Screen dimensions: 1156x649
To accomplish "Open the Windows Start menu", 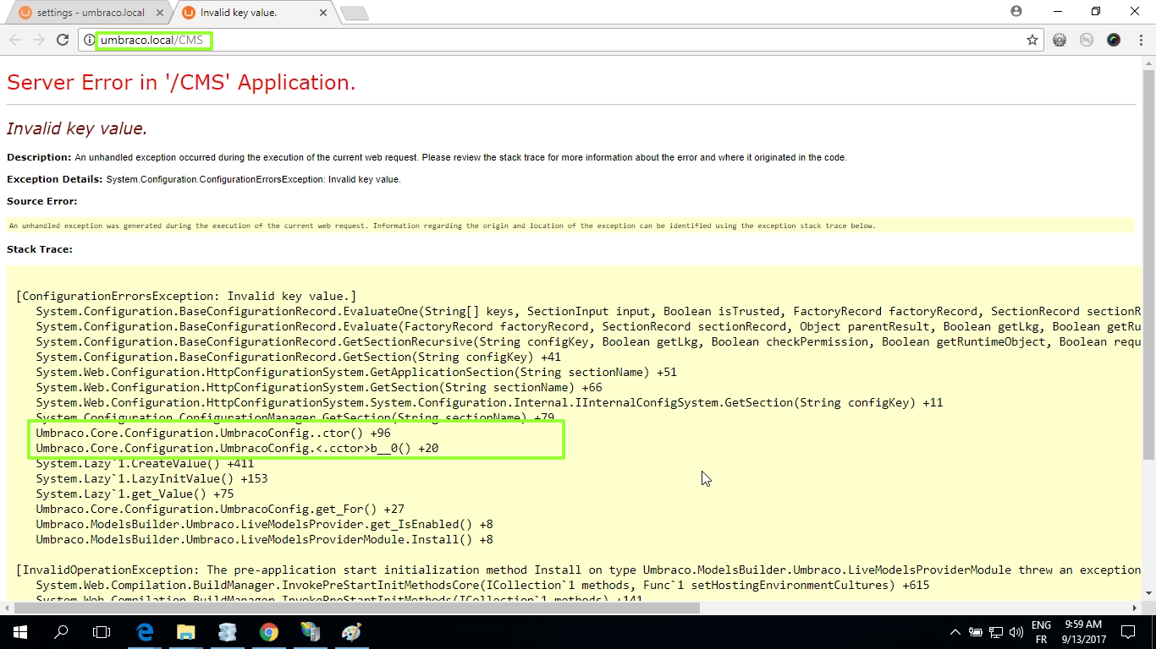I will (19, 631).
